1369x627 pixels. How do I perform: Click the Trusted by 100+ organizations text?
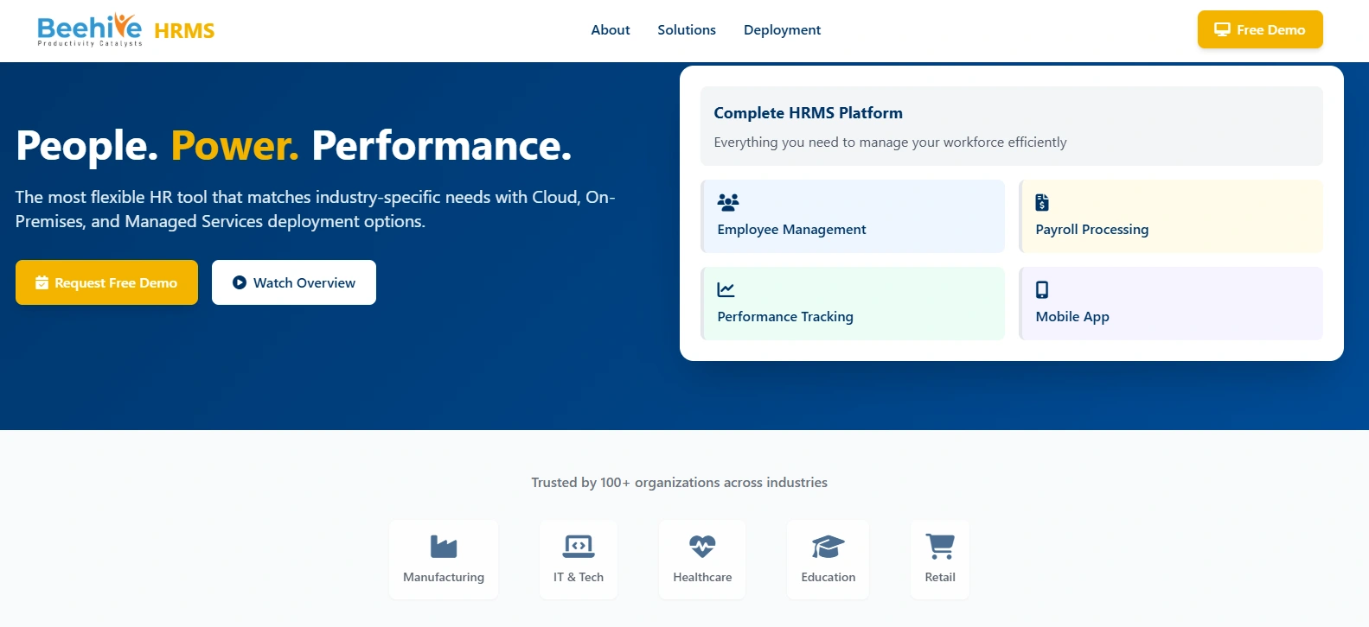tap(679, 483)
